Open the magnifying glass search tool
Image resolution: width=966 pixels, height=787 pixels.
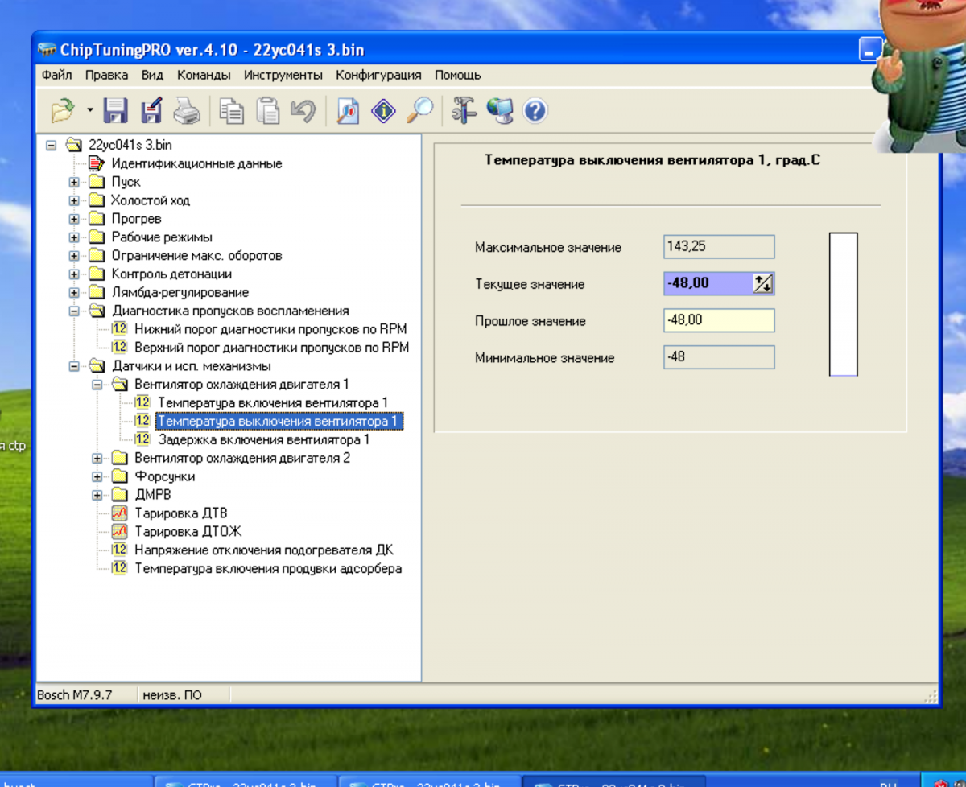coord(419,110)
